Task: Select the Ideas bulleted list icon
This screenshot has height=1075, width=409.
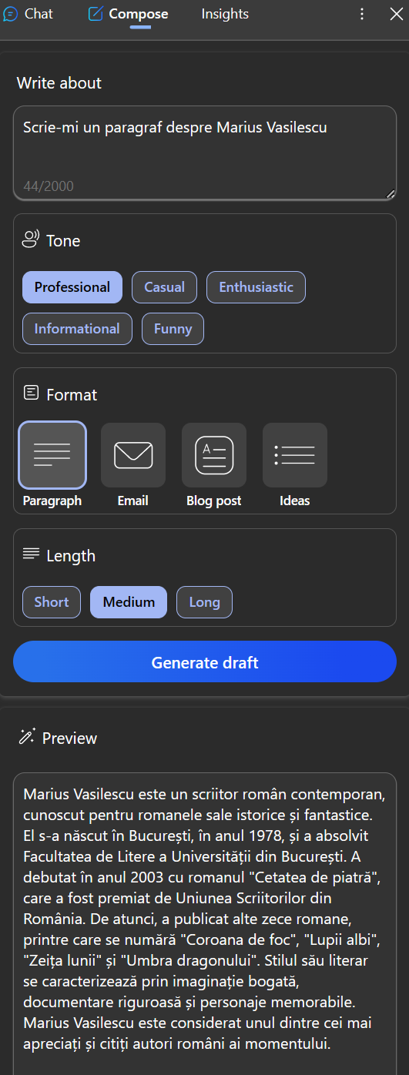Action: (295, 455)
